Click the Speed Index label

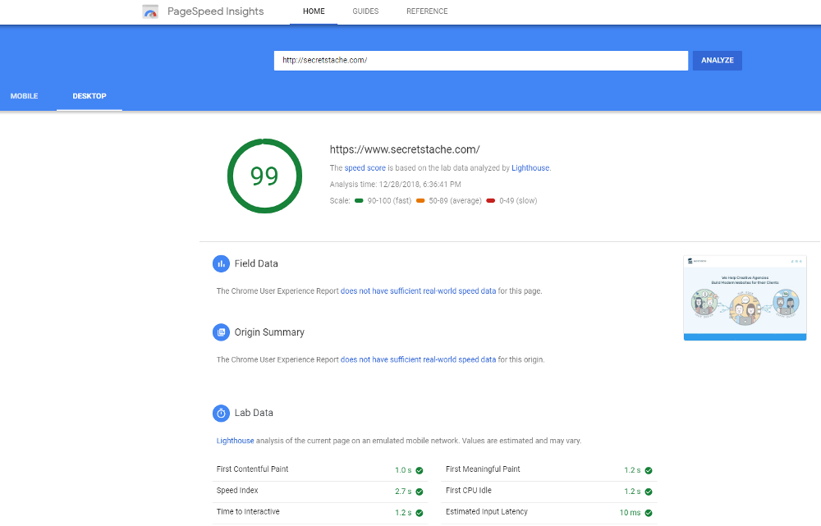237,491
